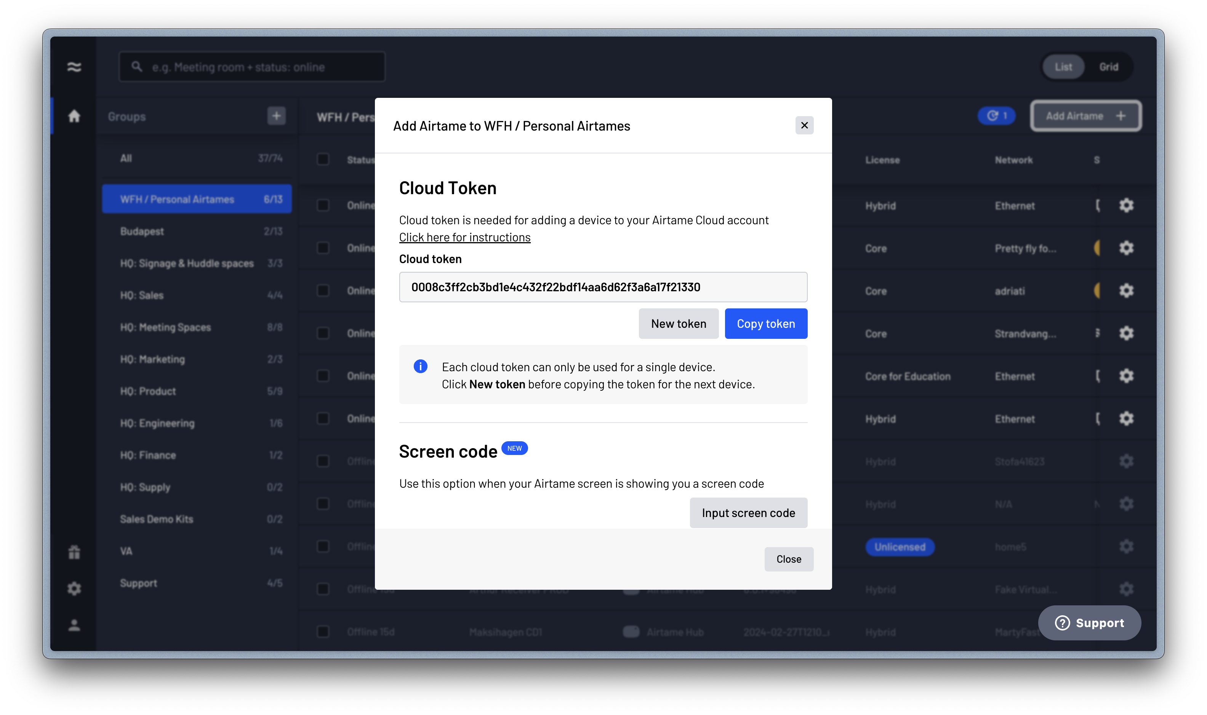The image size is (1207, 715).
Task: Toggle the select-all checkbox in the table header
Action: point(323,160)
